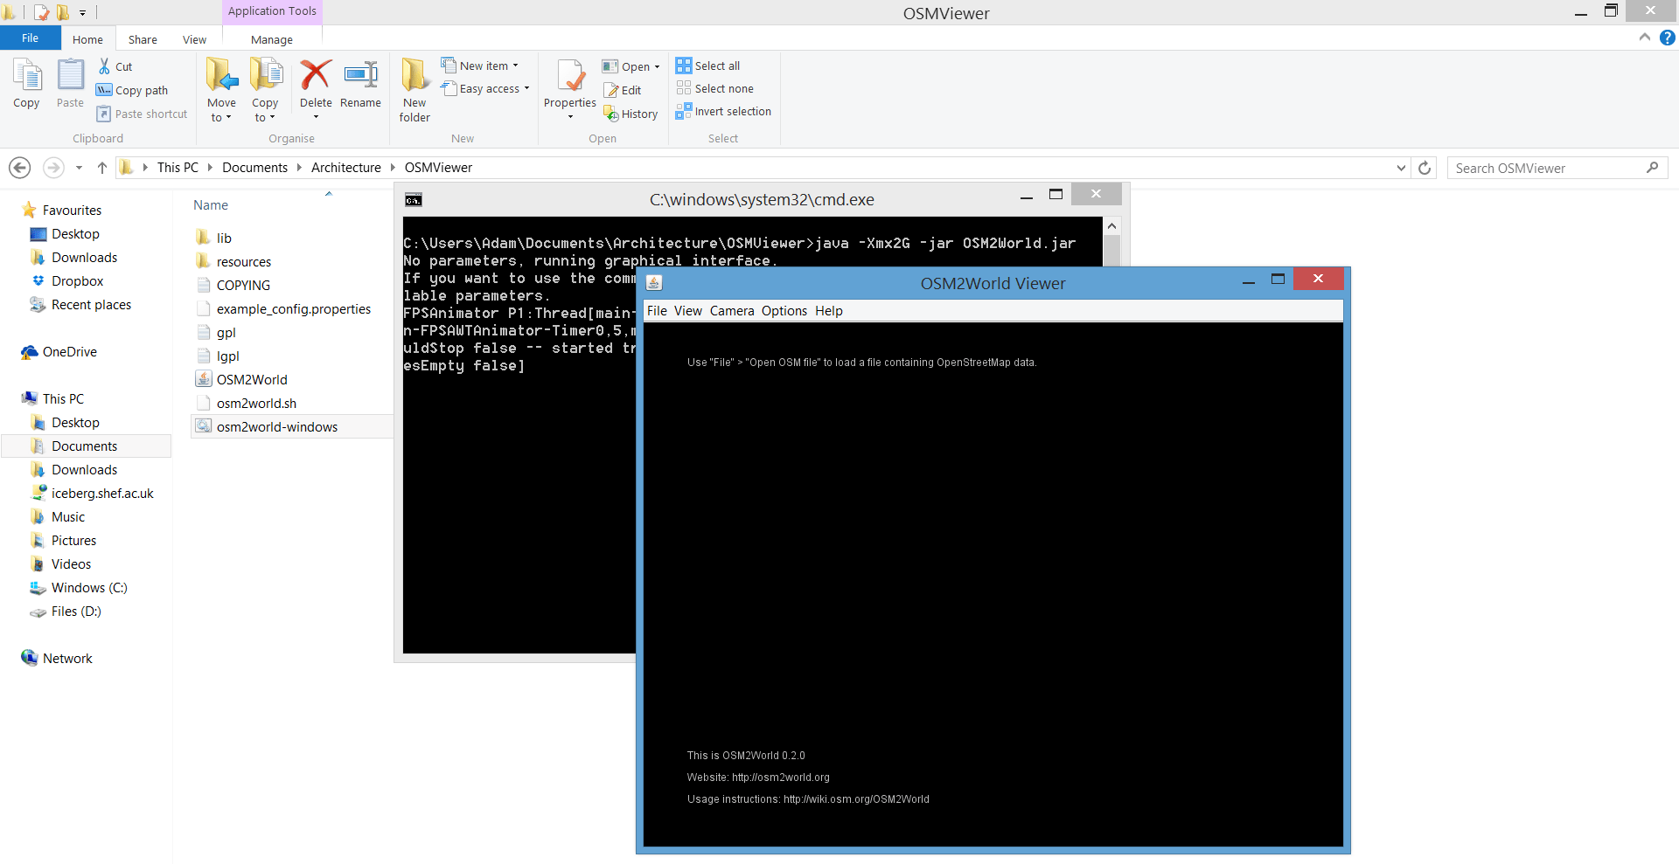The width and height of the screenshot is (1679, 864).
Task: Click Select all in ribbon
Action: pyautogui.click(x=708, y=66)
